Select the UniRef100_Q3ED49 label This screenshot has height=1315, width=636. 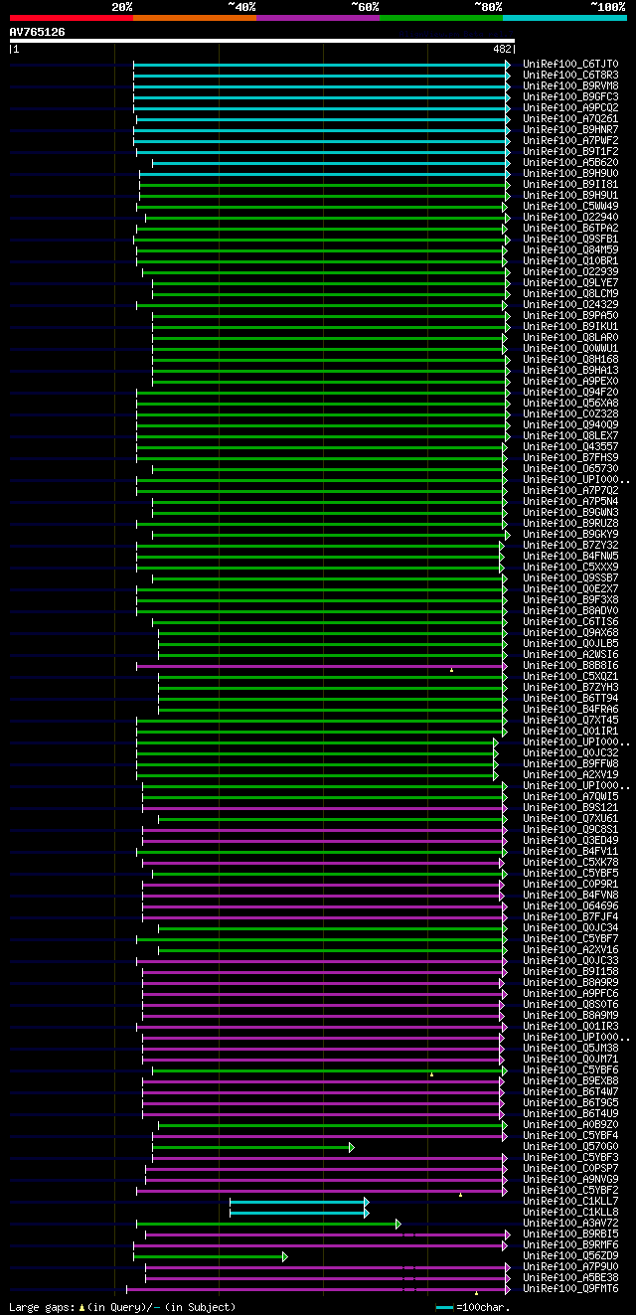click(571, 841)
